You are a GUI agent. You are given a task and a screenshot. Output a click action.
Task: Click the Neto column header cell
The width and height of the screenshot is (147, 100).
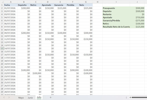pyautogui.click(x=86, y=5)
